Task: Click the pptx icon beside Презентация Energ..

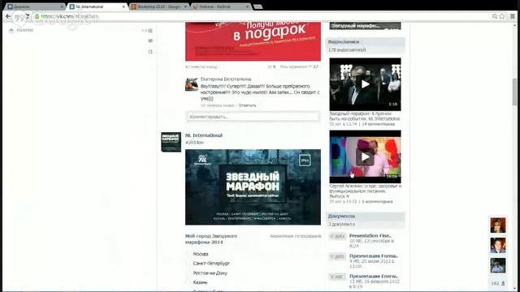Action: pos(338,277)
